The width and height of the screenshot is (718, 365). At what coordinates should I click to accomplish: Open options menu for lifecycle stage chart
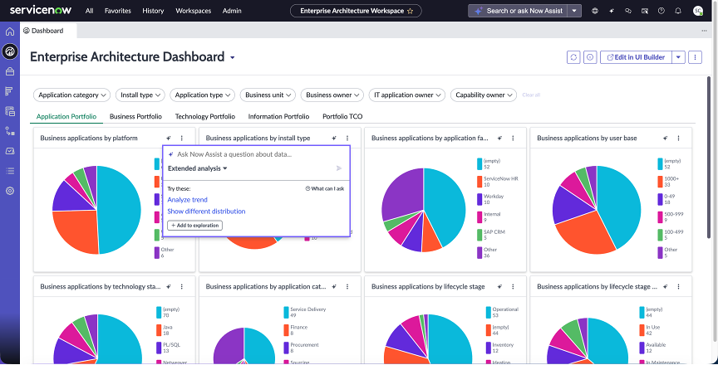513,286
